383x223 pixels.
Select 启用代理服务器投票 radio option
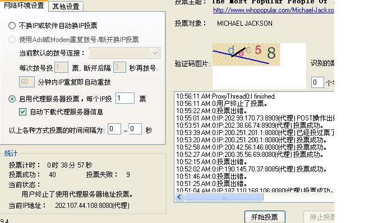(12, 99)
